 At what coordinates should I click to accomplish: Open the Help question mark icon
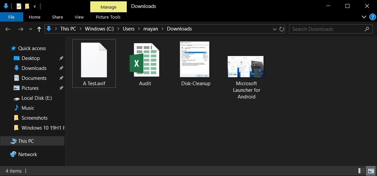coord(372,17)
